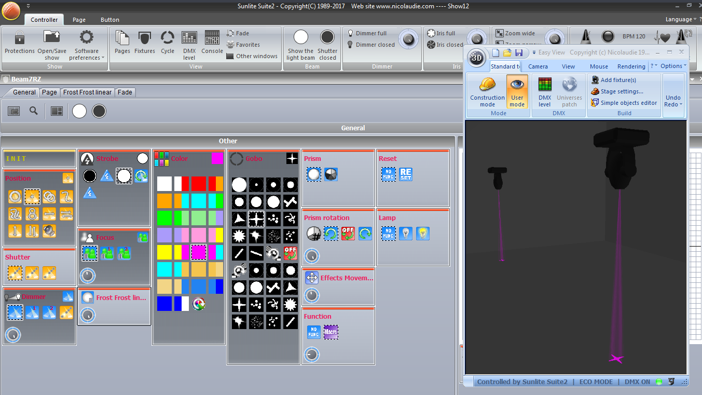Toggle Favorites in the View group
This screenshot has width=702, height=395.
click(243, 45)
